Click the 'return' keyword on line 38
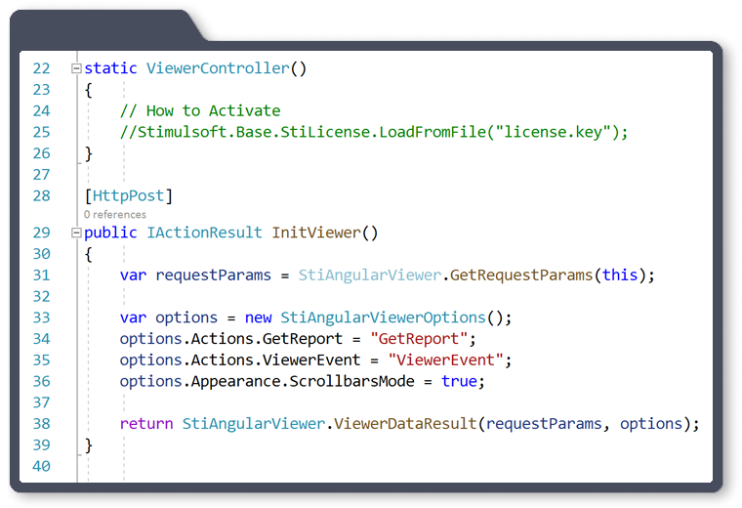The width and height of the screenshot is (742, 508). click(146, 424)
